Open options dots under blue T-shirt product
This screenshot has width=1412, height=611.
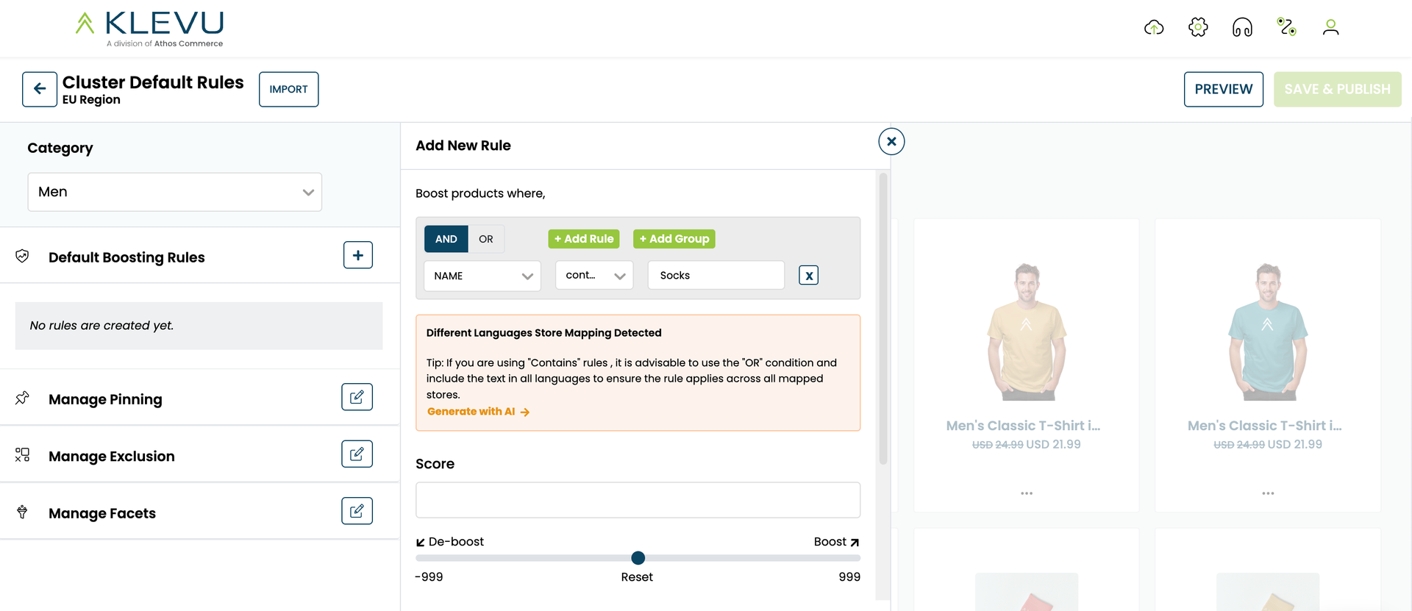click(1268, 493)
